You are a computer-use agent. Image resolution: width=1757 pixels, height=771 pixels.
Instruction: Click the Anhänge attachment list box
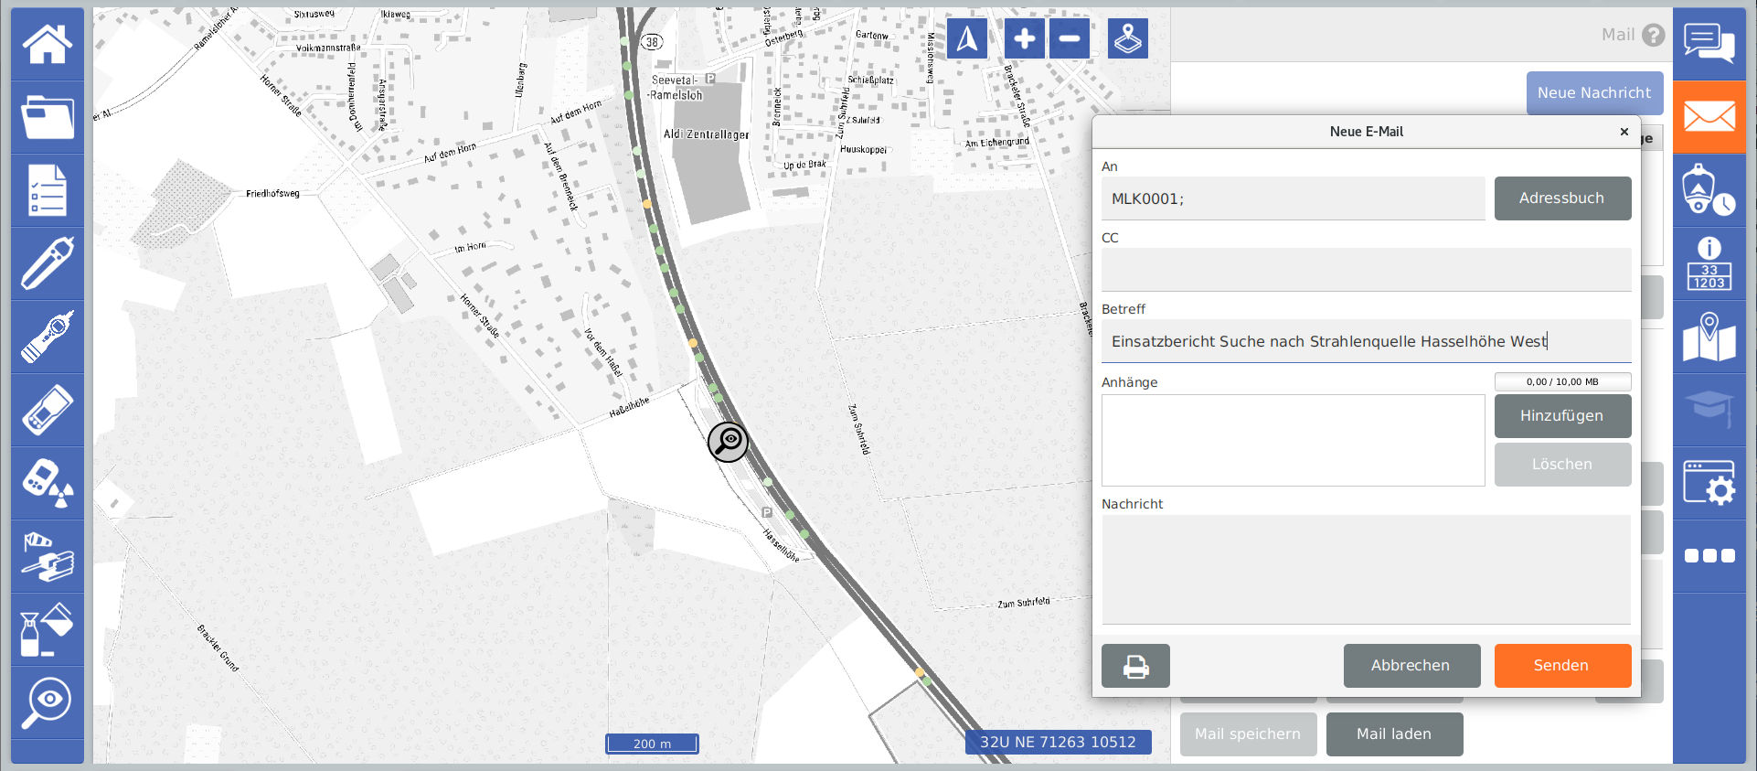coord(1293,440)
